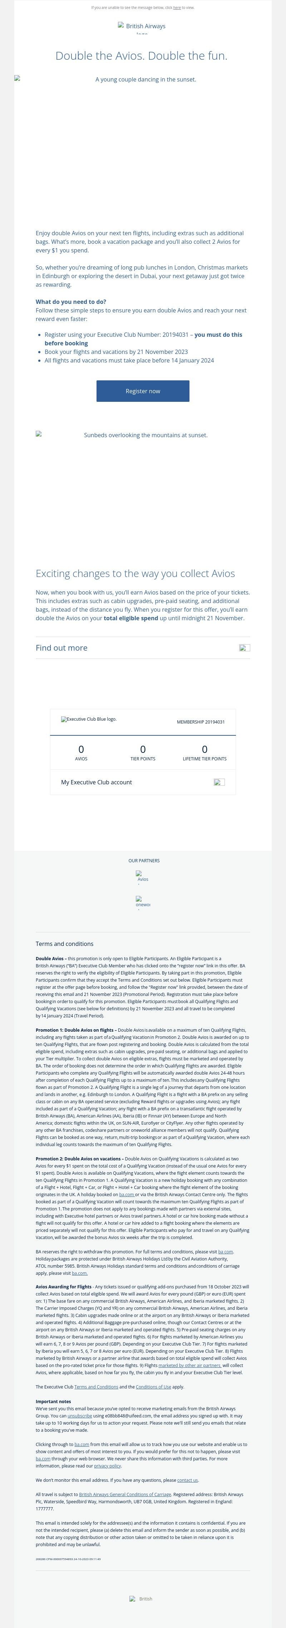Click the arrow icon beside My Executive Club account
This screenshot has width=286, height=1628.
coord(219,783)
